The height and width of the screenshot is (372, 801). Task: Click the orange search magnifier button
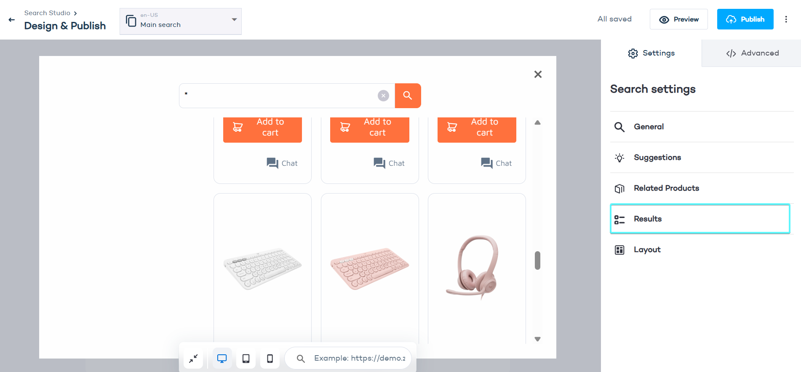(408, 96)
